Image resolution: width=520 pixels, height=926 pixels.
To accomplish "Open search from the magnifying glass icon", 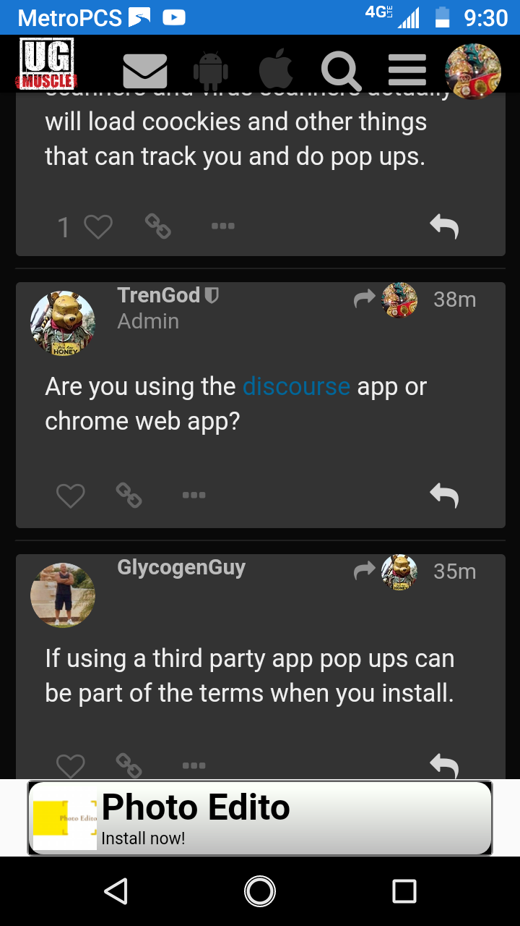I will (341, 69).
